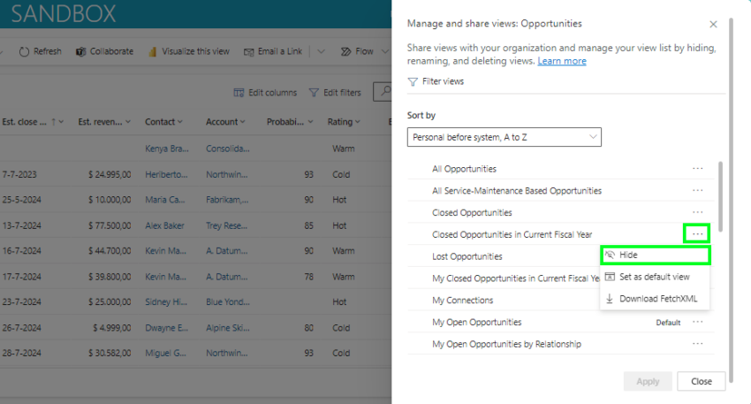Open account link Fabrikam,...
The width and height of the screenshot is (751, 404).
[x=227, y=200]
